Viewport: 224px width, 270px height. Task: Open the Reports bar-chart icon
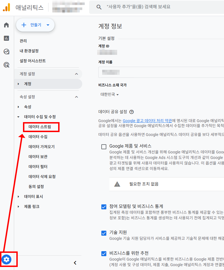point(6,38)
